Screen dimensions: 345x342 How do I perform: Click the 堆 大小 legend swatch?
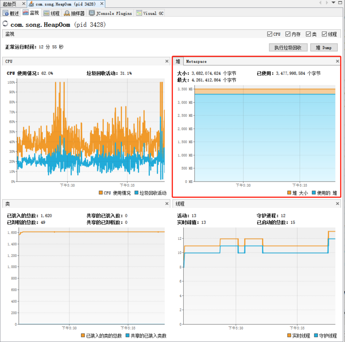[289, 193]
